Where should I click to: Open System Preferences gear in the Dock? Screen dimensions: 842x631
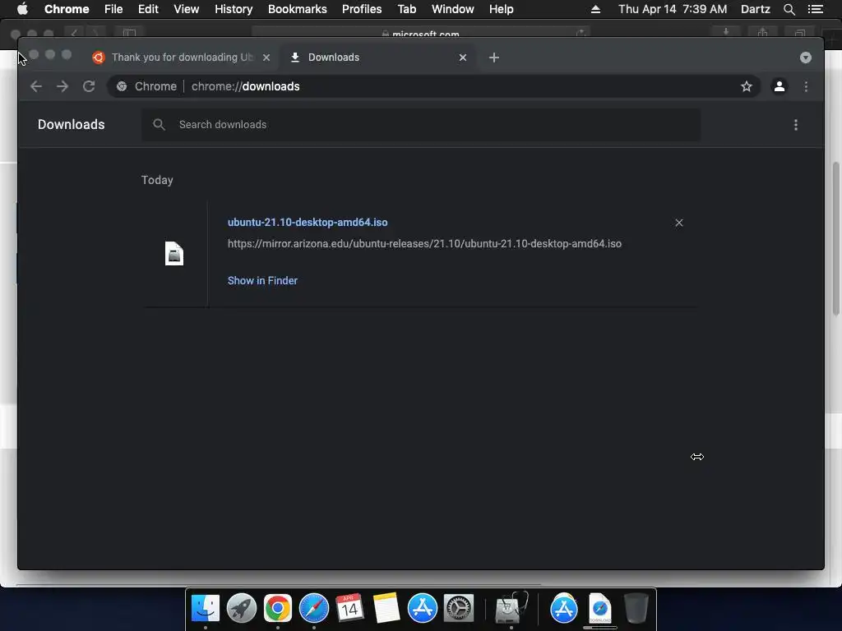pyautogui.click(x=459, y=609)
